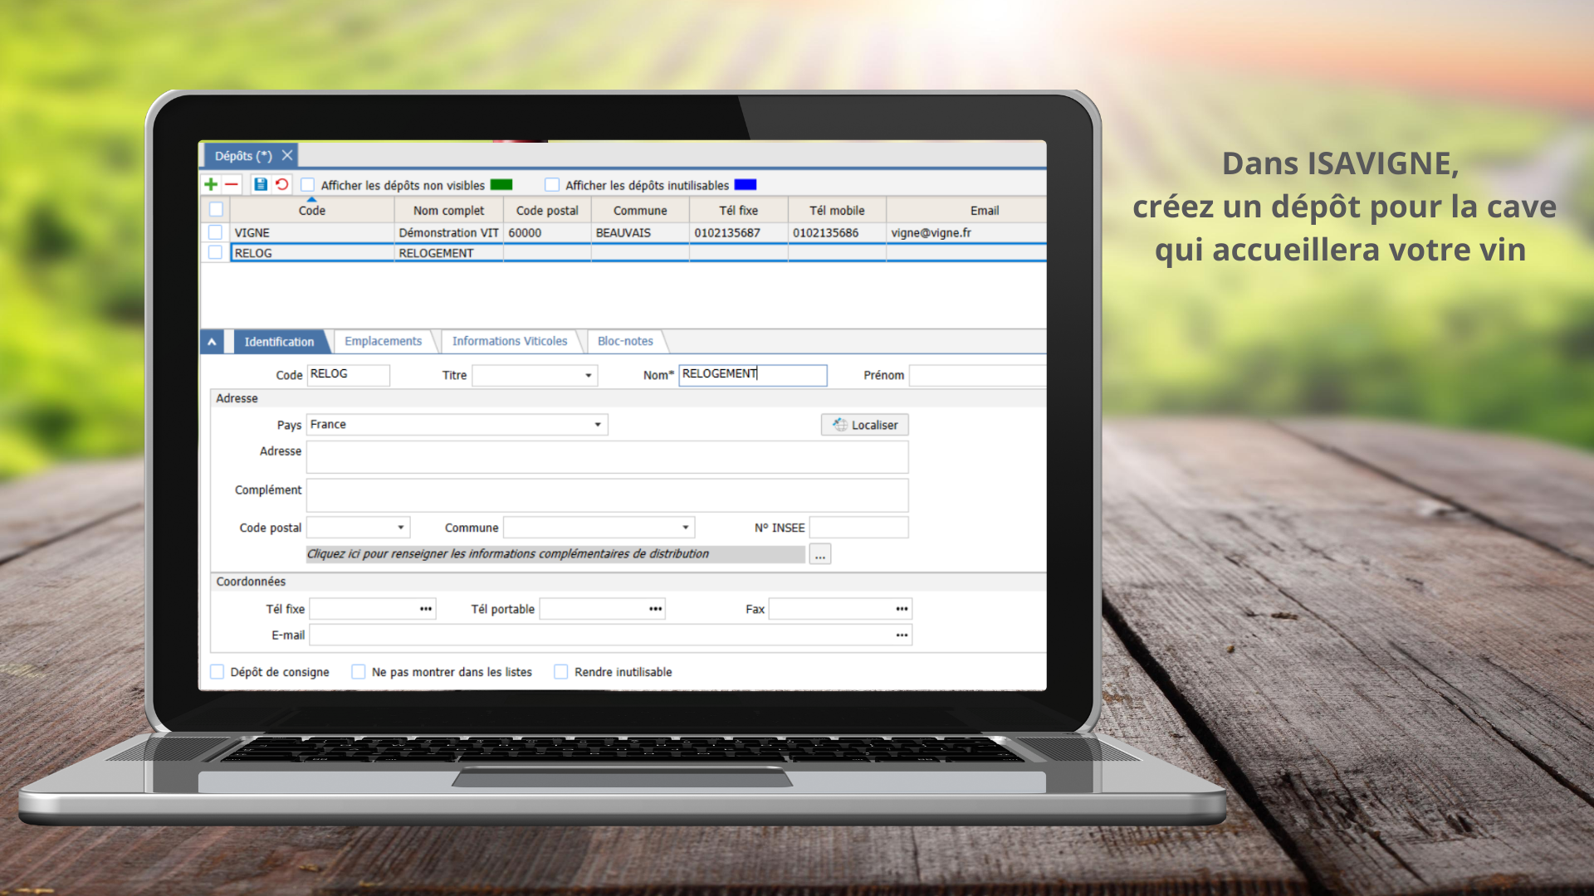
Task: Click the distribution information gray bar
Action: (555, 554)
